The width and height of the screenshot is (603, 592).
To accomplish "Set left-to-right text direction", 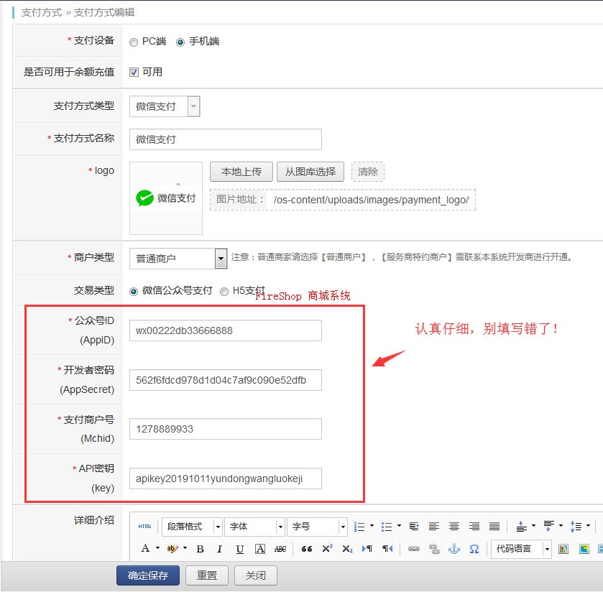I will pos(367,549).
